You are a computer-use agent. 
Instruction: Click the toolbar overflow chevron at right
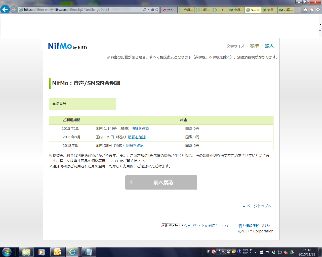pyautogui.click(x=320, y=31)
